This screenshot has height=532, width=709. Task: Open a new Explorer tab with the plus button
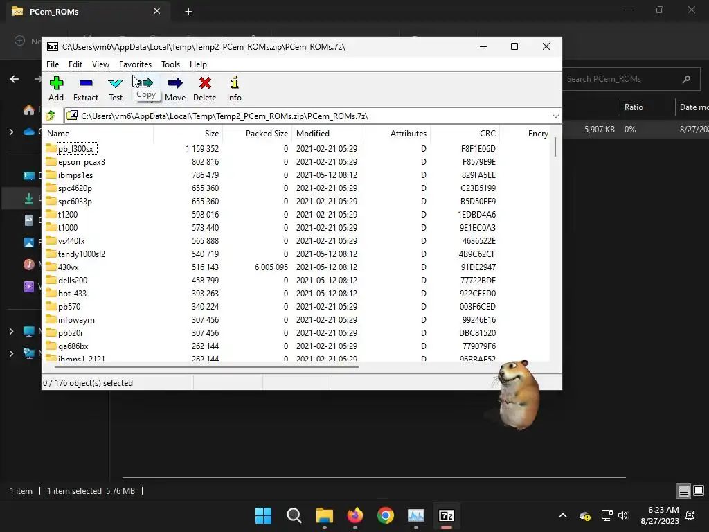[x=188, y=12]
